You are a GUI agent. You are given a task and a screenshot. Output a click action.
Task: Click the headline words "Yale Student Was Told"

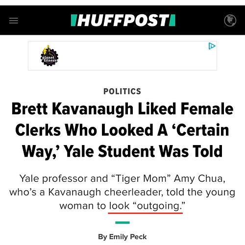(x=143, y=151)
